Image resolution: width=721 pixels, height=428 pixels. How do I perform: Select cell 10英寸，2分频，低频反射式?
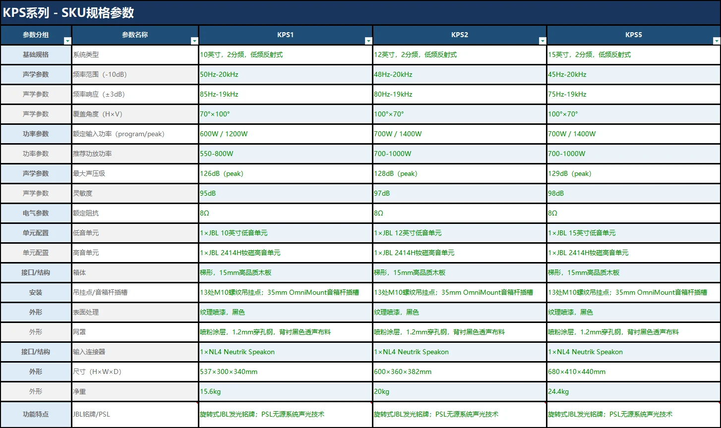(286, 55)
